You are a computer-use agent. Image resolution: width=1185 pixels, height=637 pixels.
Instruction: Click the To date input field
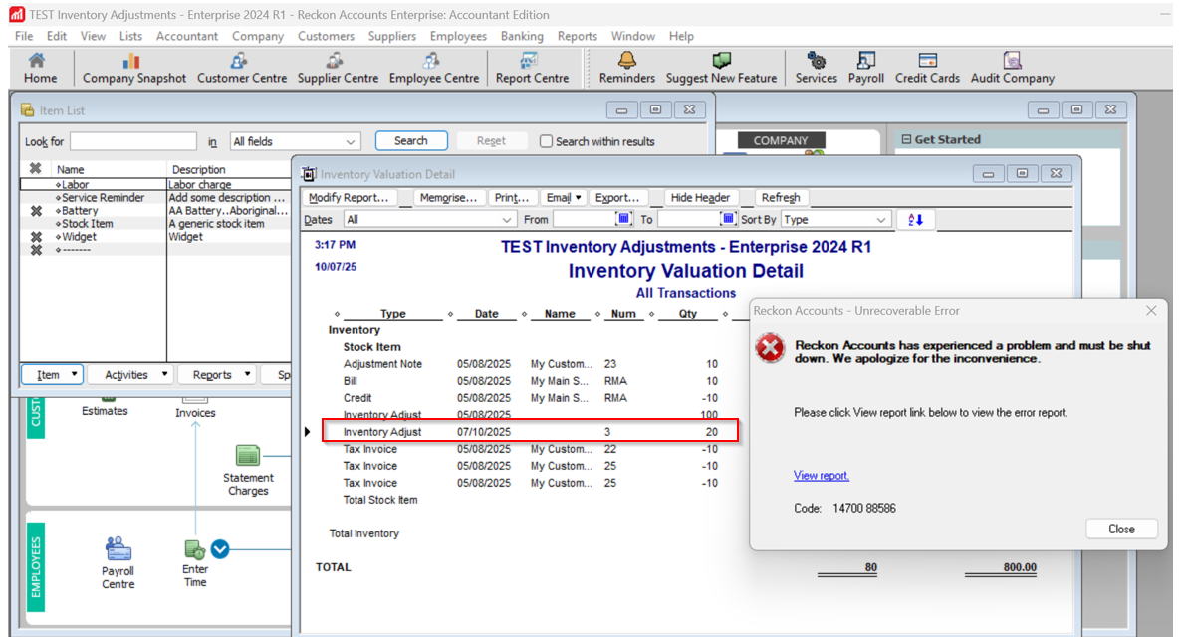pyautogui.click(x=688, y=220)
